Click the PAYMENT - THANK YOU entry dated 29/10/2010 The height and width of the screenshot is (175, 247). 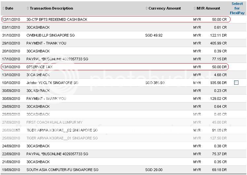pos(46,43)
